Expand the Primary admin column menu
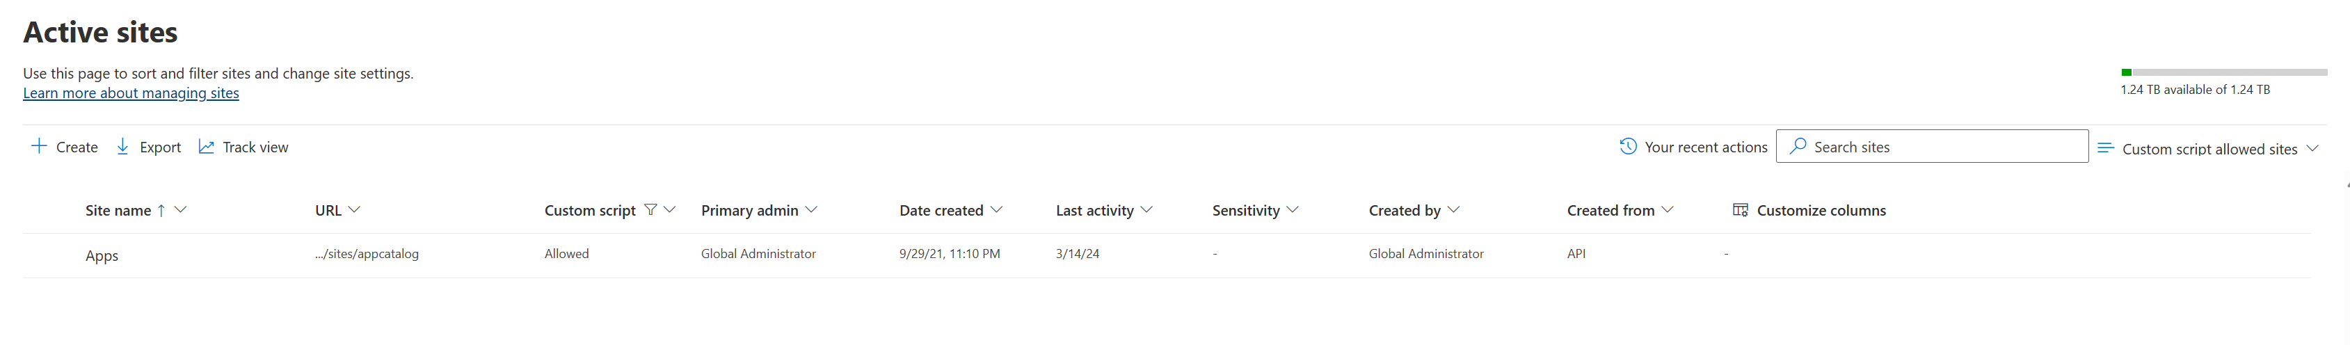This screenshot has height=345, width=2350. coord(811,210)
